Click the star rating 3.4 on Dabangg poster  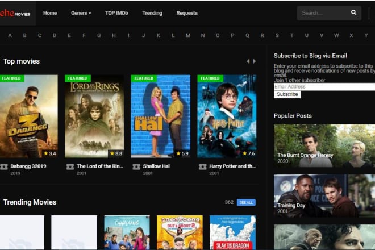click(x=50, y=153)
